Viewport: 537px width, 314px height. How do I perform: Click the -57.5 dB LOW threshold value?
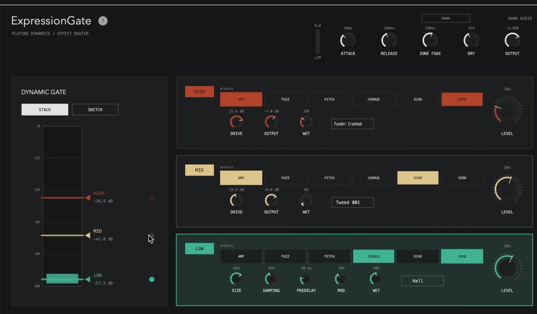point(103,283)
